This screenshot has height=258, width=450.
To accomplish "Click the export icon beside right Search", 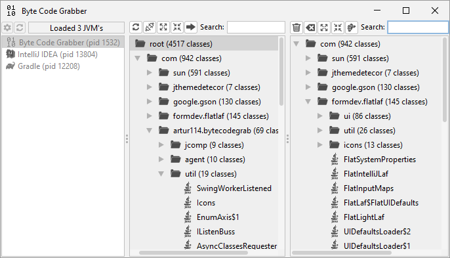I will [x=352, y=28].
